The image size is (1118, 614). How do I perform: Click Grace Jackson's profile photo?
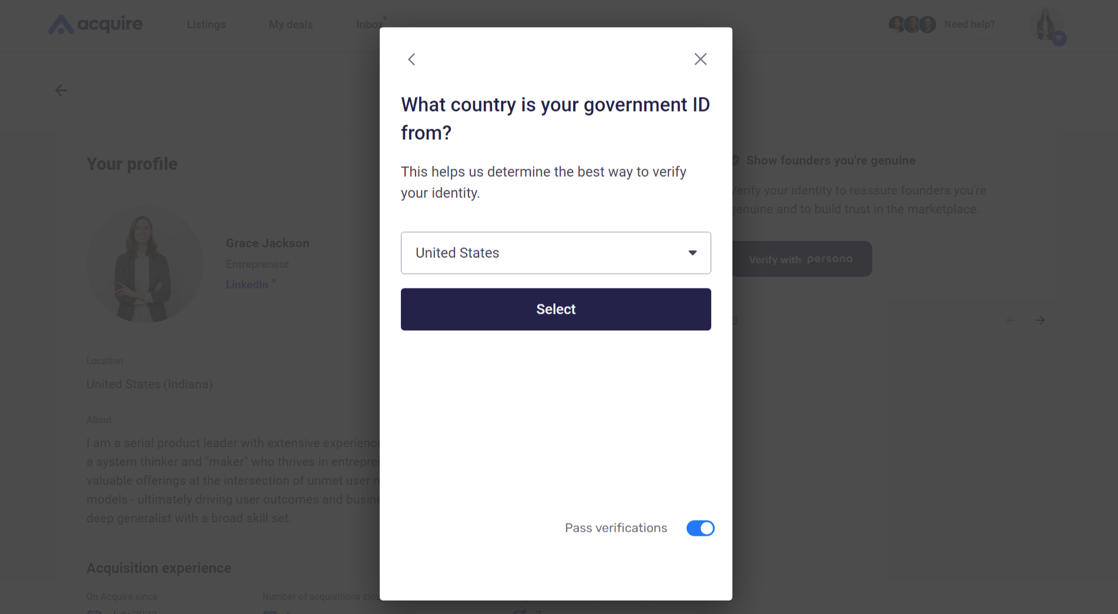145,265
